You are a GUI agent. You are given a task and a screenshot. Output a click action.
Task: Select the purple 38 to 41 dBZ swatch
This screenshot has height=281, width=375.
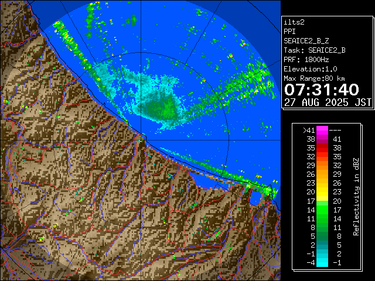tap(322, 139)
